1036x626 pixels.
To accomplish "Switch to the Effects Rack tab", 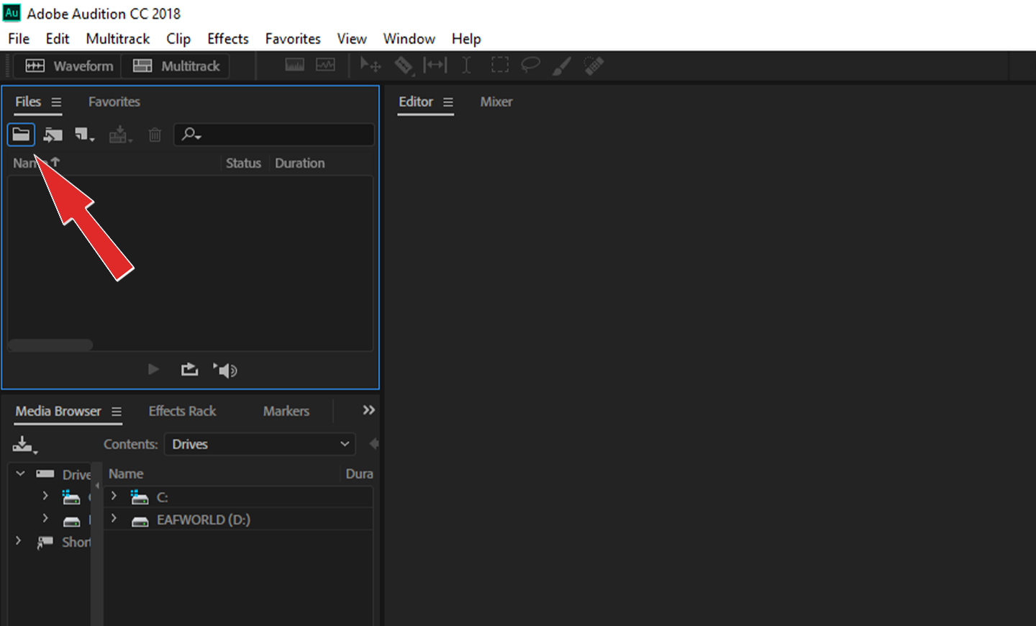I will (x=182, y=412).
